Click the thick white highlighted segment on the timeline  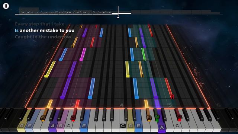(x=121, y=13)
